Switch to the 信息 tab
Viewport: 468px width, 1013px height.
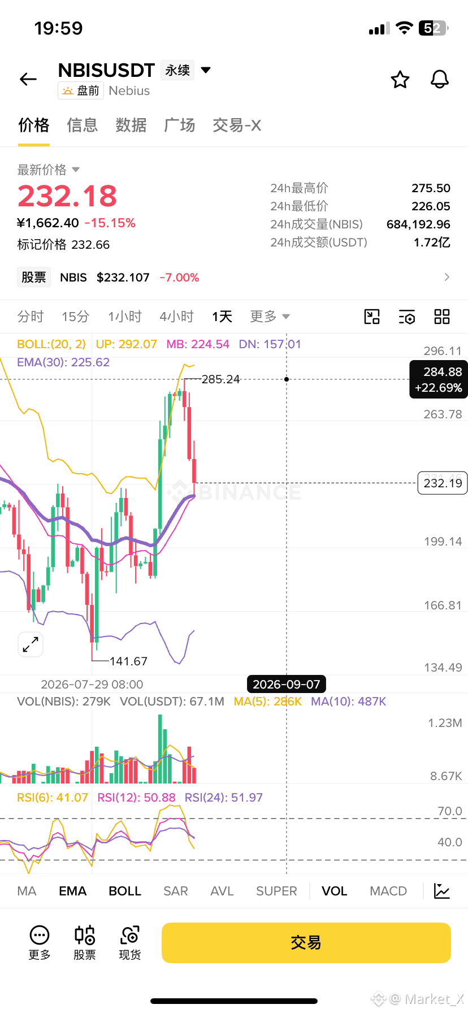[x=83, y=125]
